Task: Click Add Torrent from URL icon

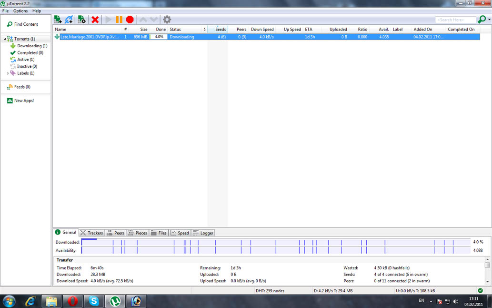Action: (x=69, y=20)
